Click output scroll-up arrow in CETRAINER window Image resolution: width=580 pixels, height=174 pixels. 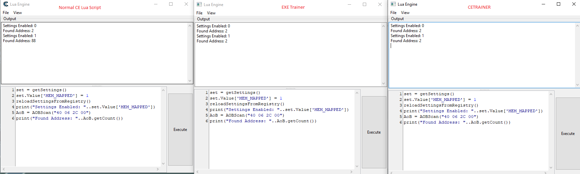pyautogui.click(x=577, y=26)
